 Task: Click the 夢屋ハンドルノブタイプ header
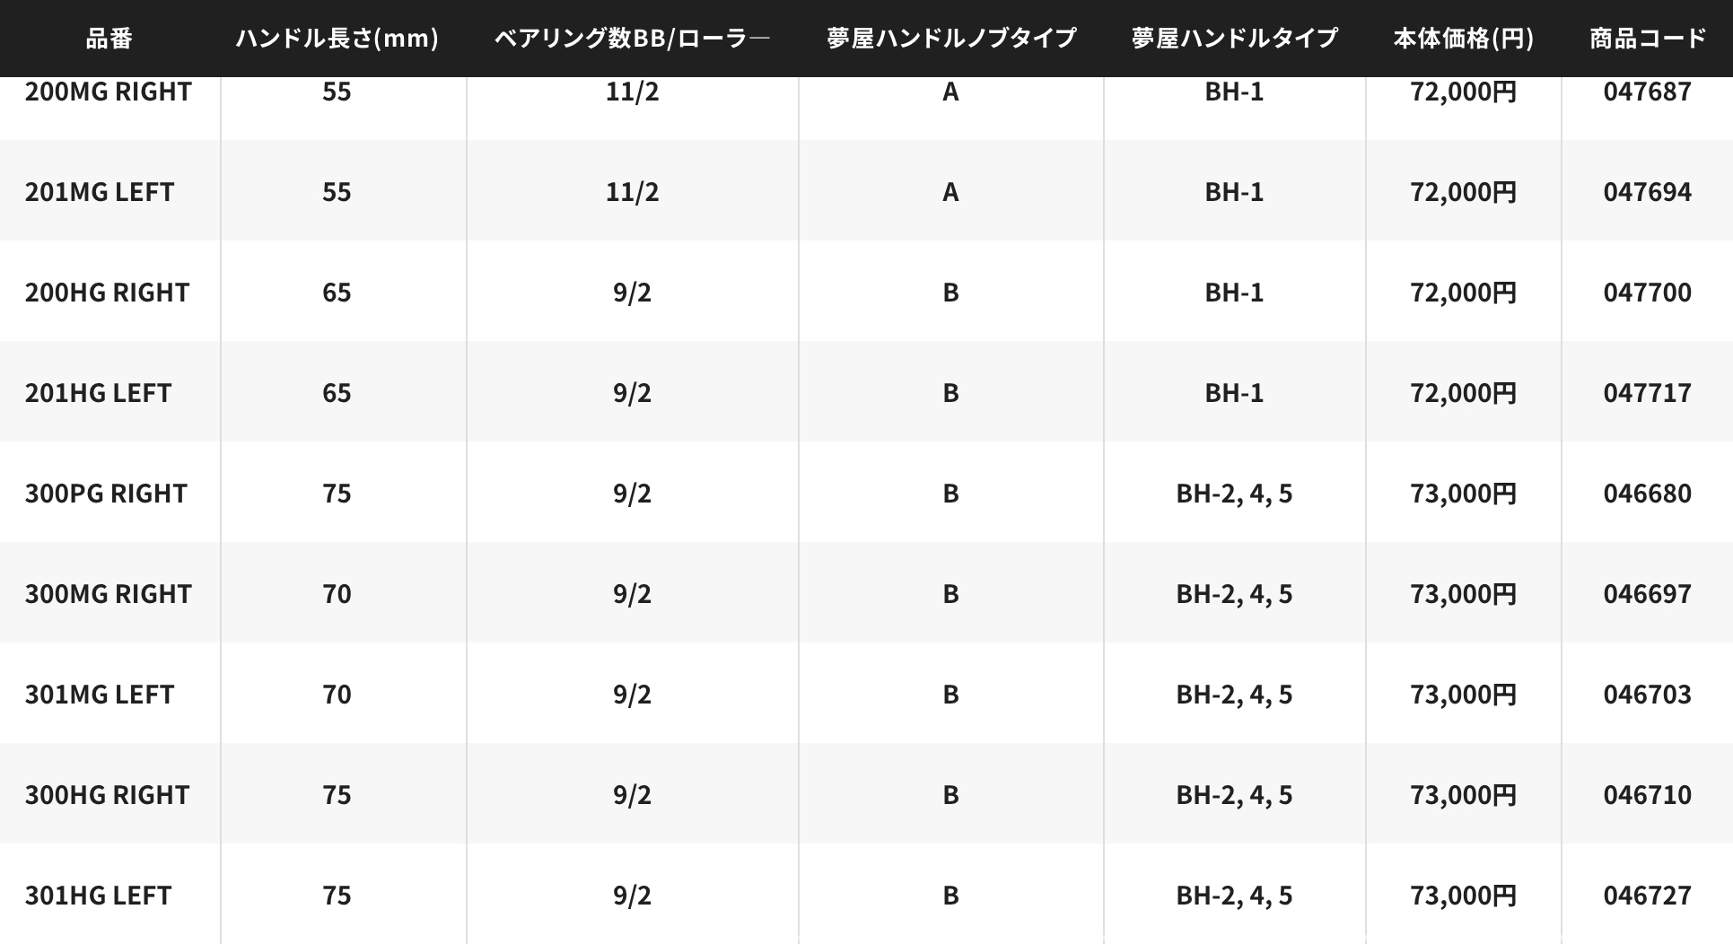tap(950, 39)
